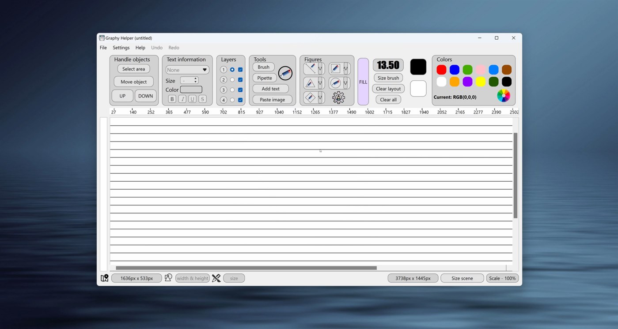
Task: Select the circle figure tool
Action: [x=335, y=83]
